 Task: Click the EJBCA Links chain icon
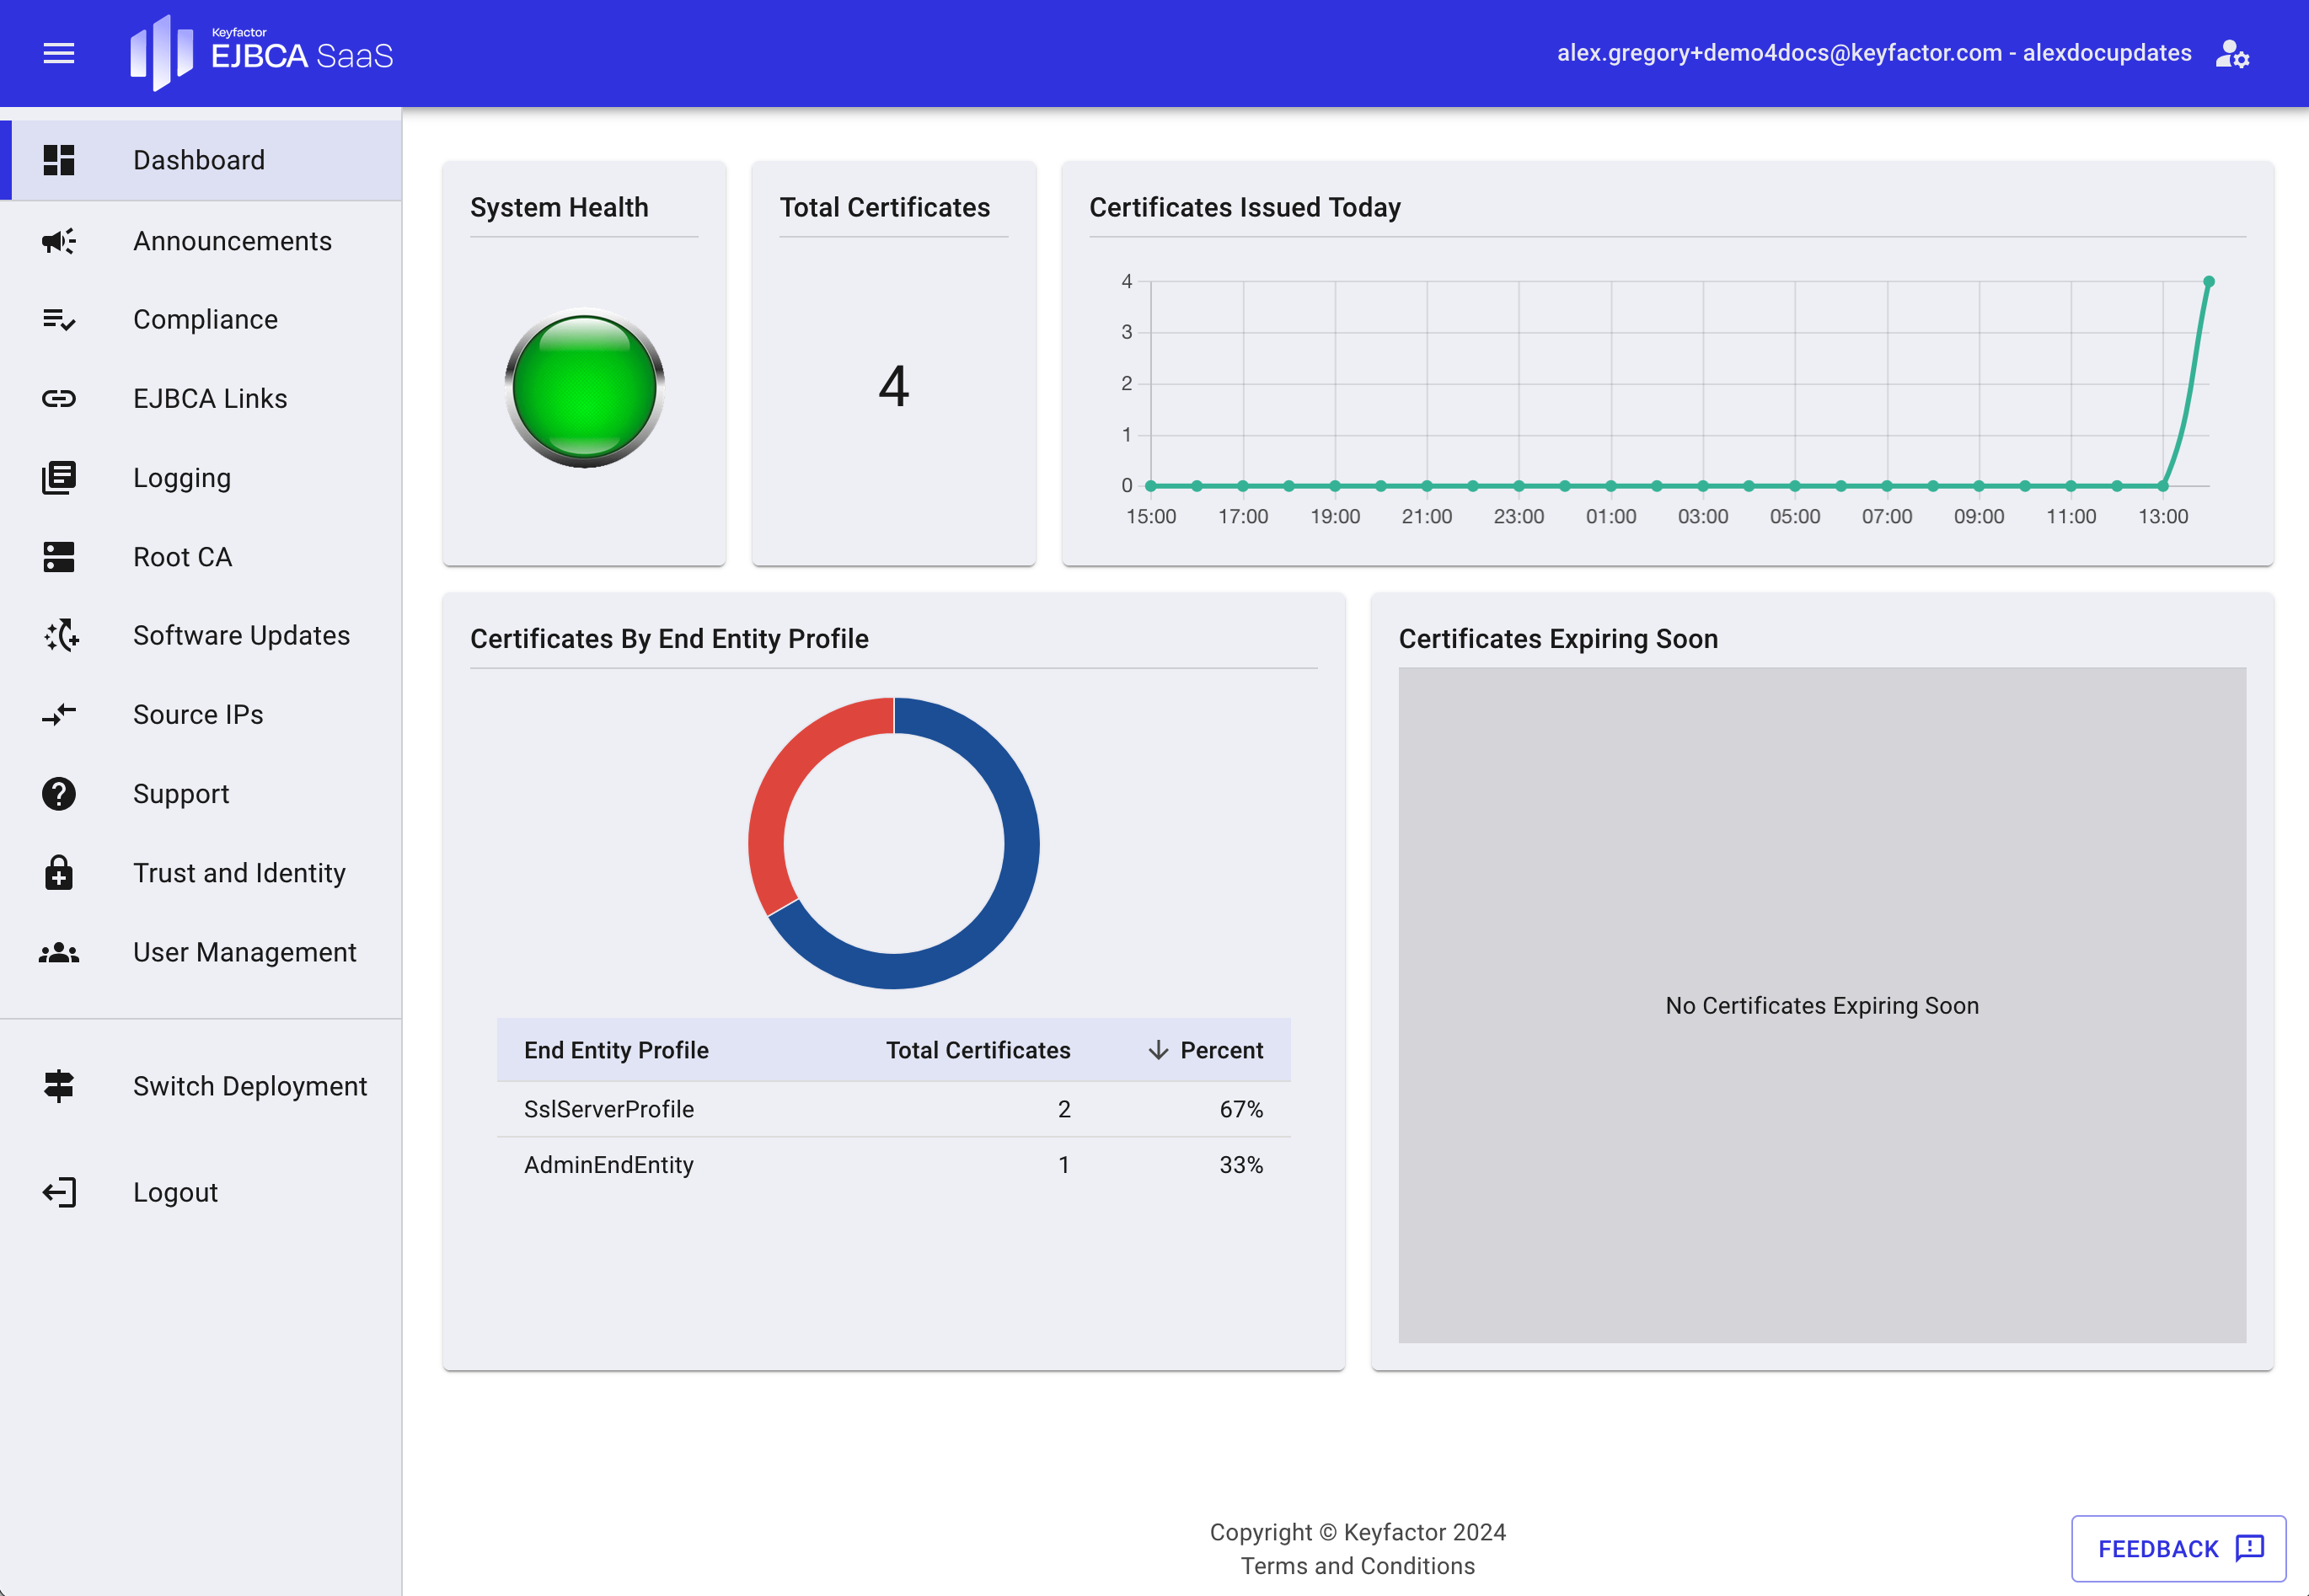coord(59,398)
